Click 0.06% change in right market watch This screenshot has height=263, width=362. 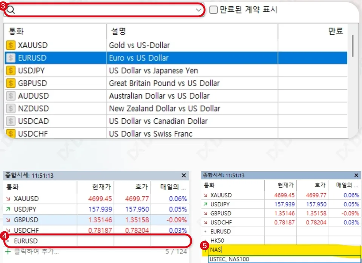[x=351, y=195]
